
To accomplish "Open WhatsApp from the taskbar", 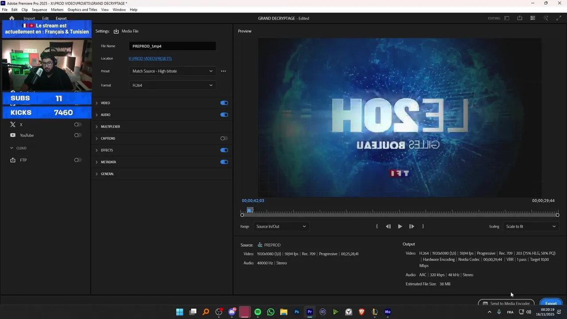I will pyautogui.click(x=271, y=312).
